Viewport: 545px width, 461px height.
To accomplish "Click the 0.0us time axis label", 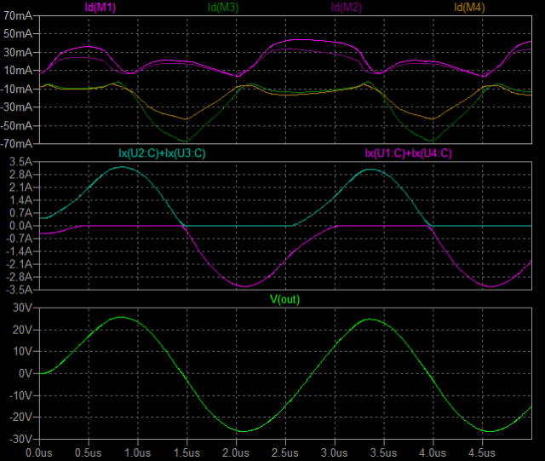I will pos(39,452).
